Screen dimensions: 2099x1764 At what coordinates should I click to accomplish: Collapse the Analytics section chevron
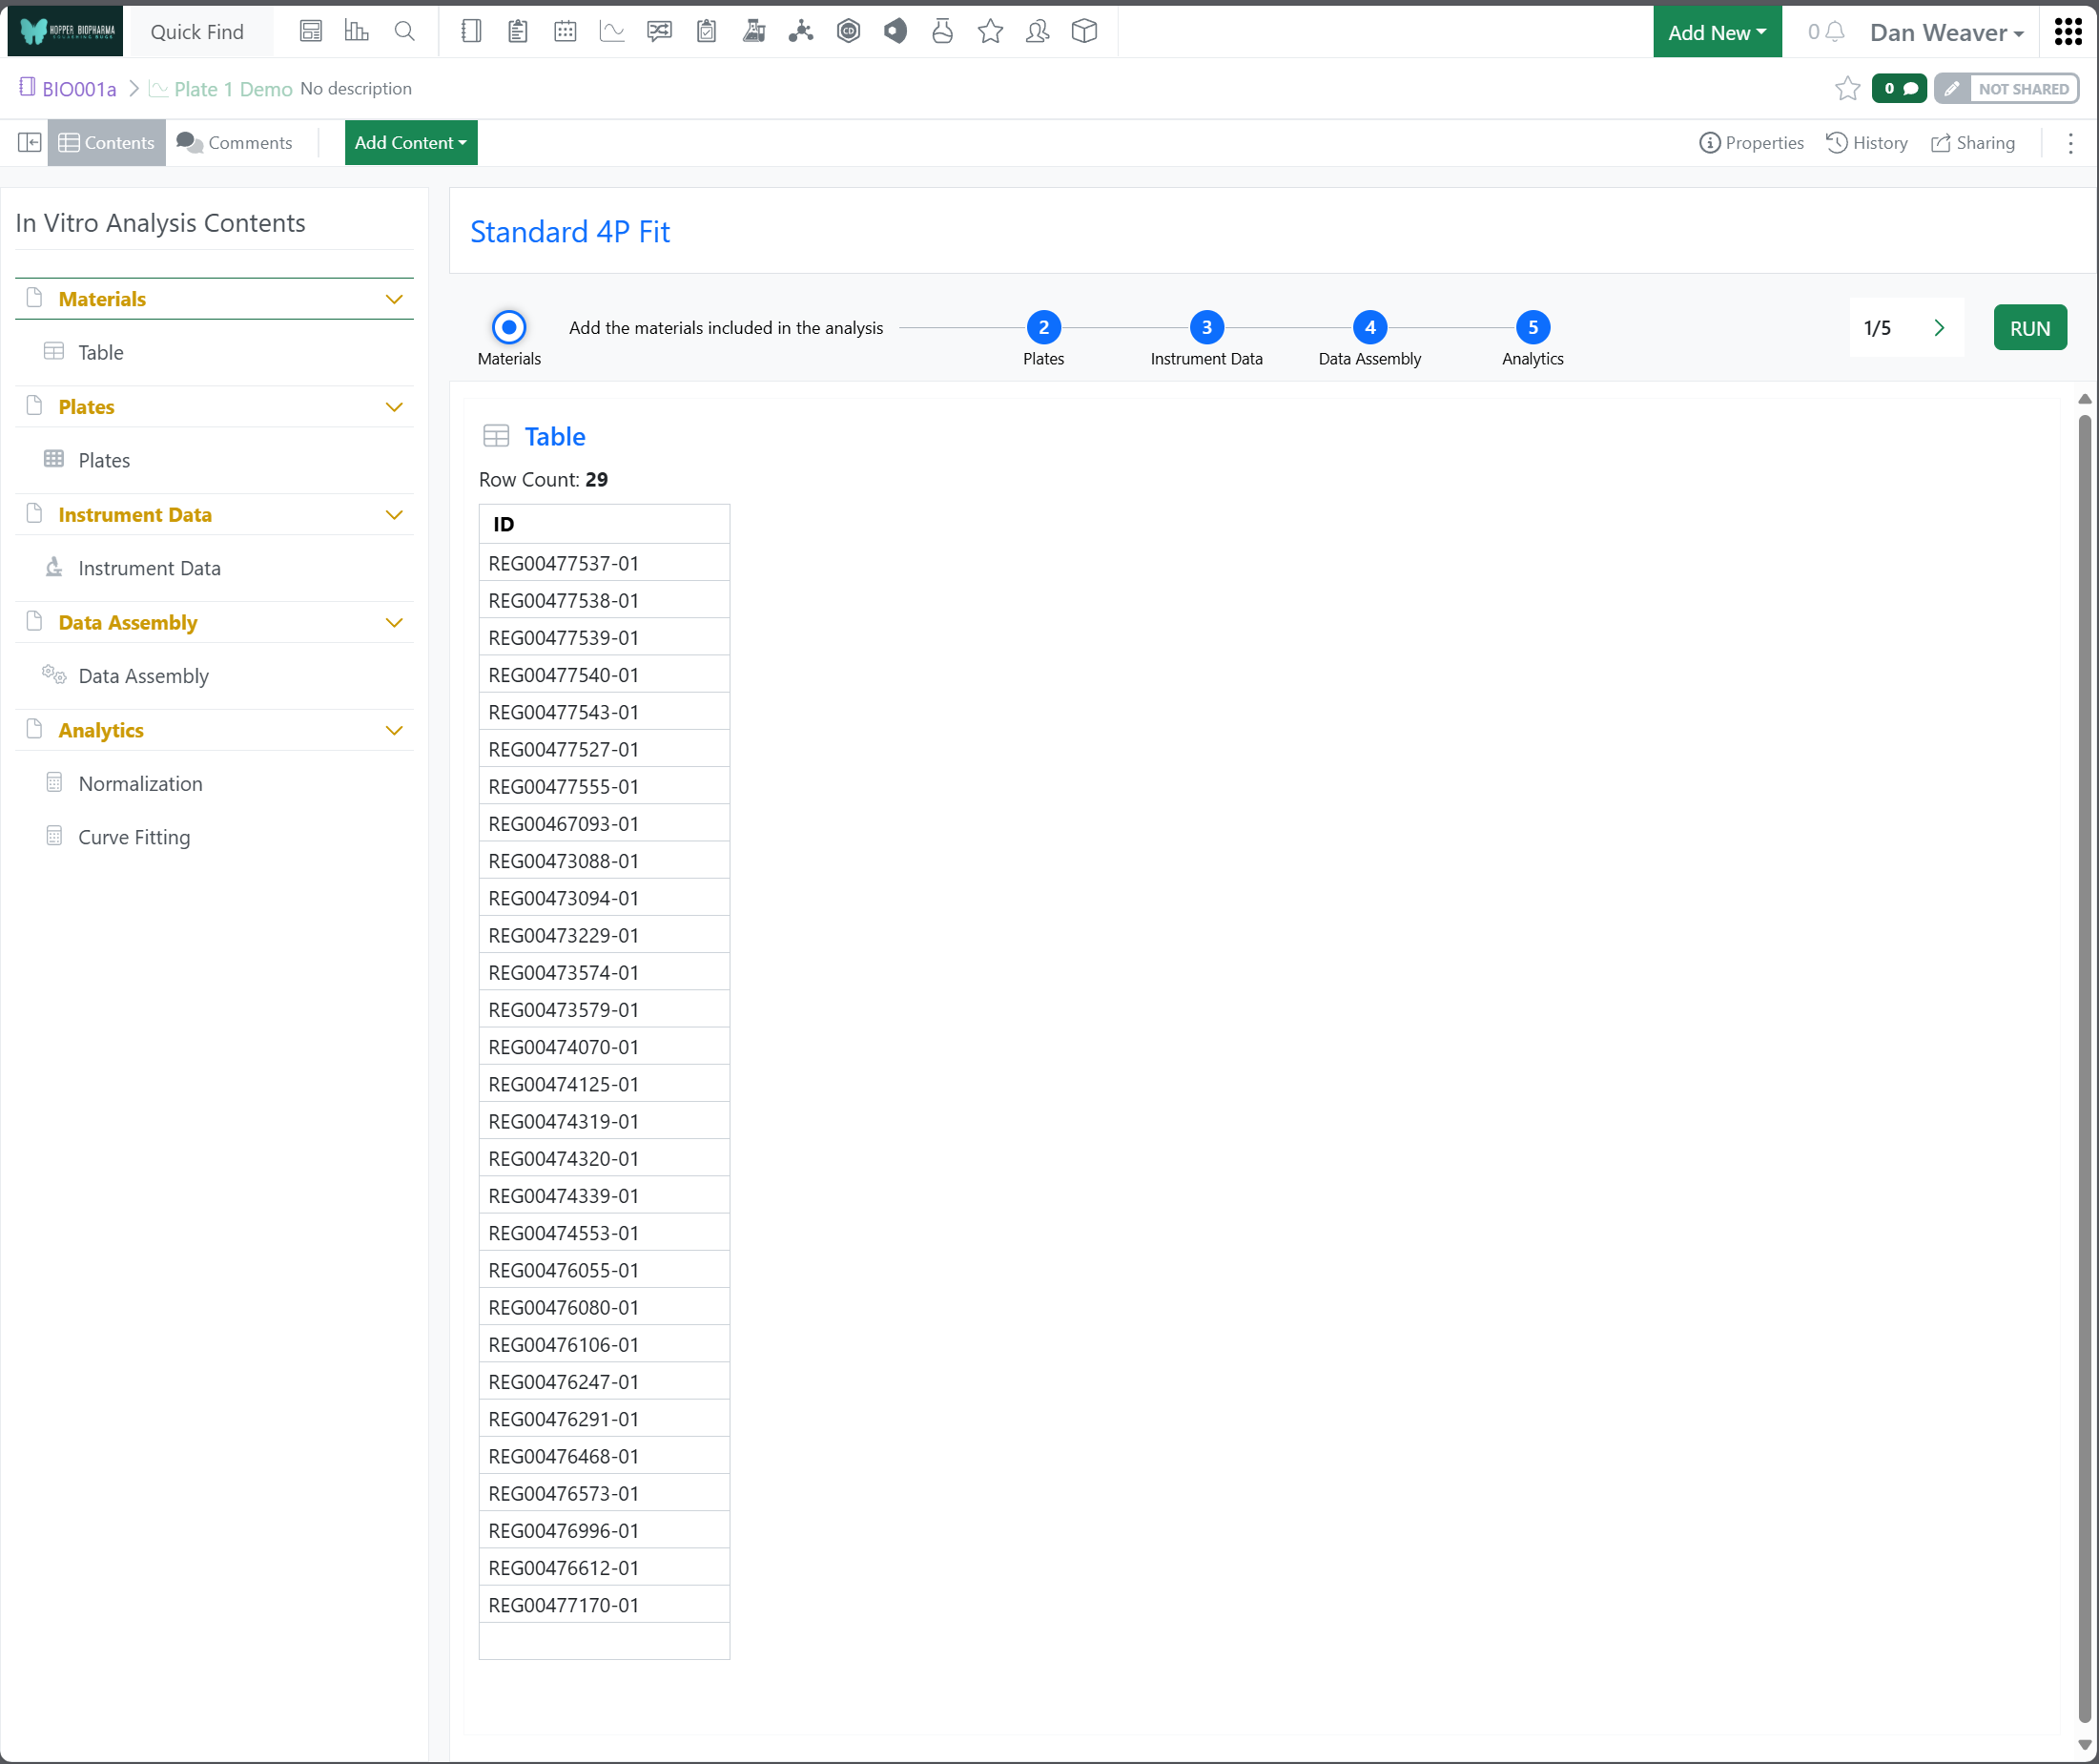pos(394,731)
